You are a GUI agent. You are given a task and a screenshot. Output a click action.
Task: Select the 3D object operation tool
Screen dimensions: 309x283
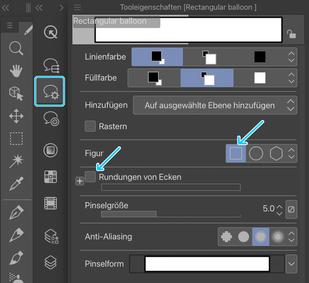16,93
